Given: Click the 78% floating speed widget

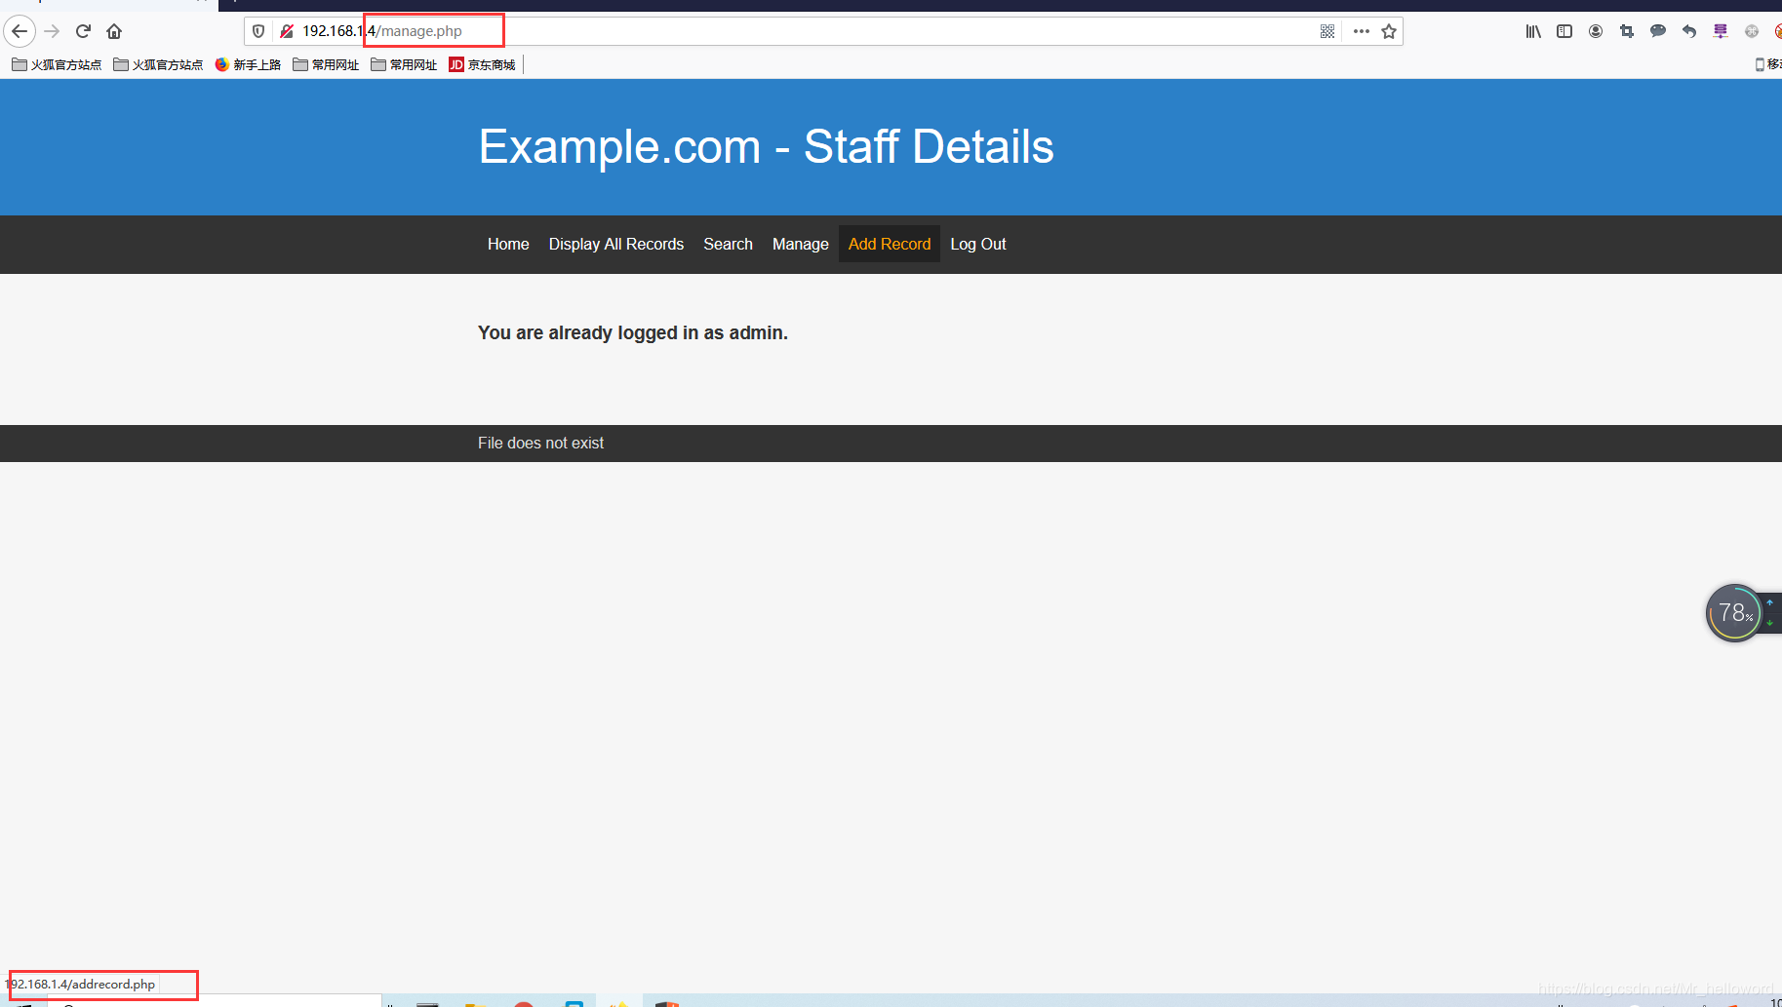Looking at the screenshot, I should (1734, 613).
